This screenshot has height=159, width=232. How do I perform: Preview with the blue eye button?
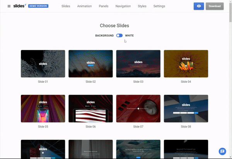click(x=199, y=6)
